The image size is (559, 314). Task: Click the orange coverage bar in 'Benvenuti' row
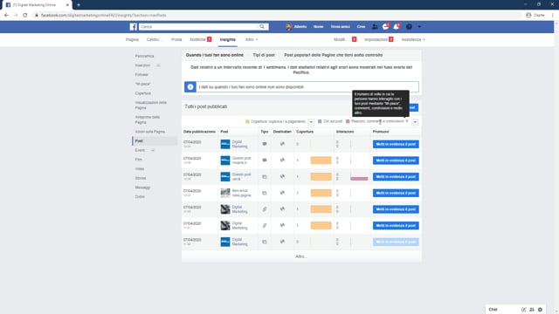pos(321,193)
